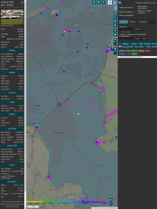The height and width of the screenshot is (209, 157).
Task: Click the Clear Search button
Action: click(x=126, y=32)
